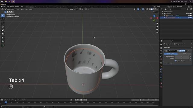Image resolution: width=193 pixels, height=108 pixels.
Task: Toggle viewport overlays button
Action: [143, 9]
